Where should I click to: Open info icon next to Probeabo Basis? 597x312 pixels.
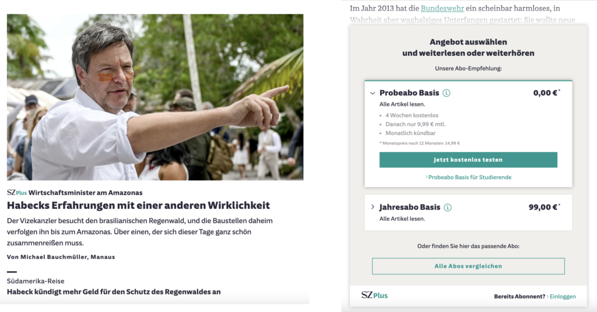coord(446,93)
